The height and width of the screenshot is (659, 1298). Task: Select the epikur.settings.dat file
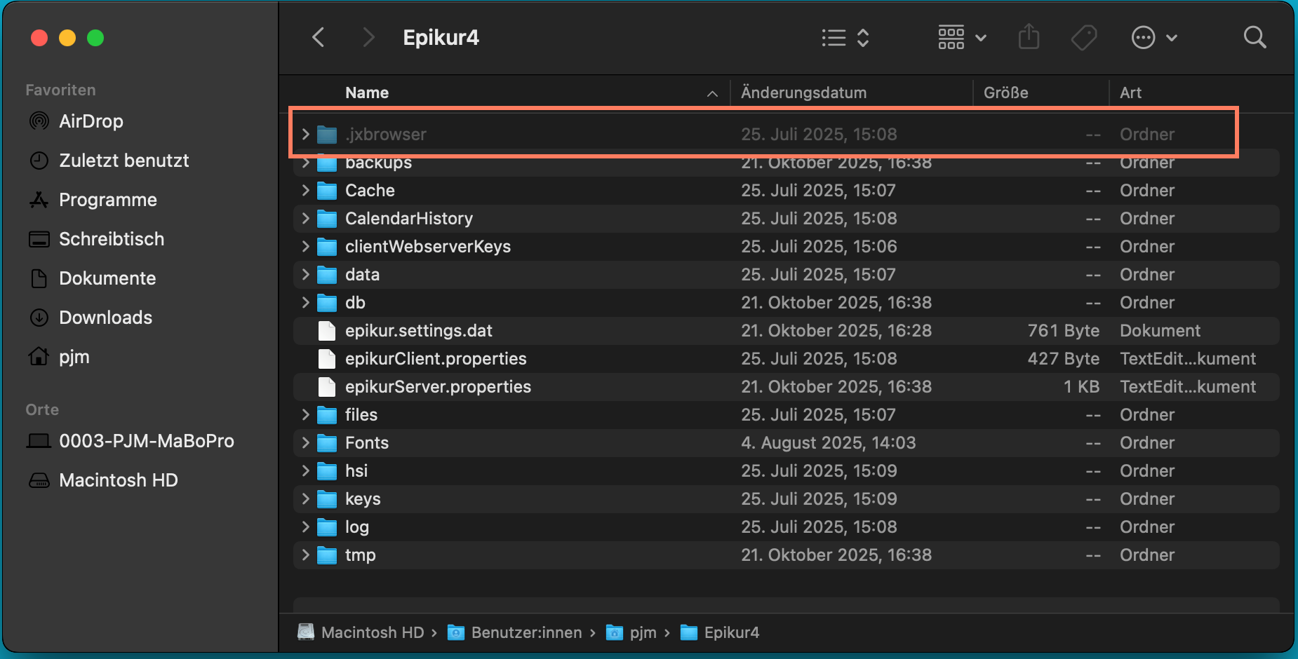click(787, 330)
